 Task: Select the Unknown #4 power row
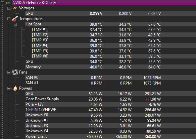(110, 131)
